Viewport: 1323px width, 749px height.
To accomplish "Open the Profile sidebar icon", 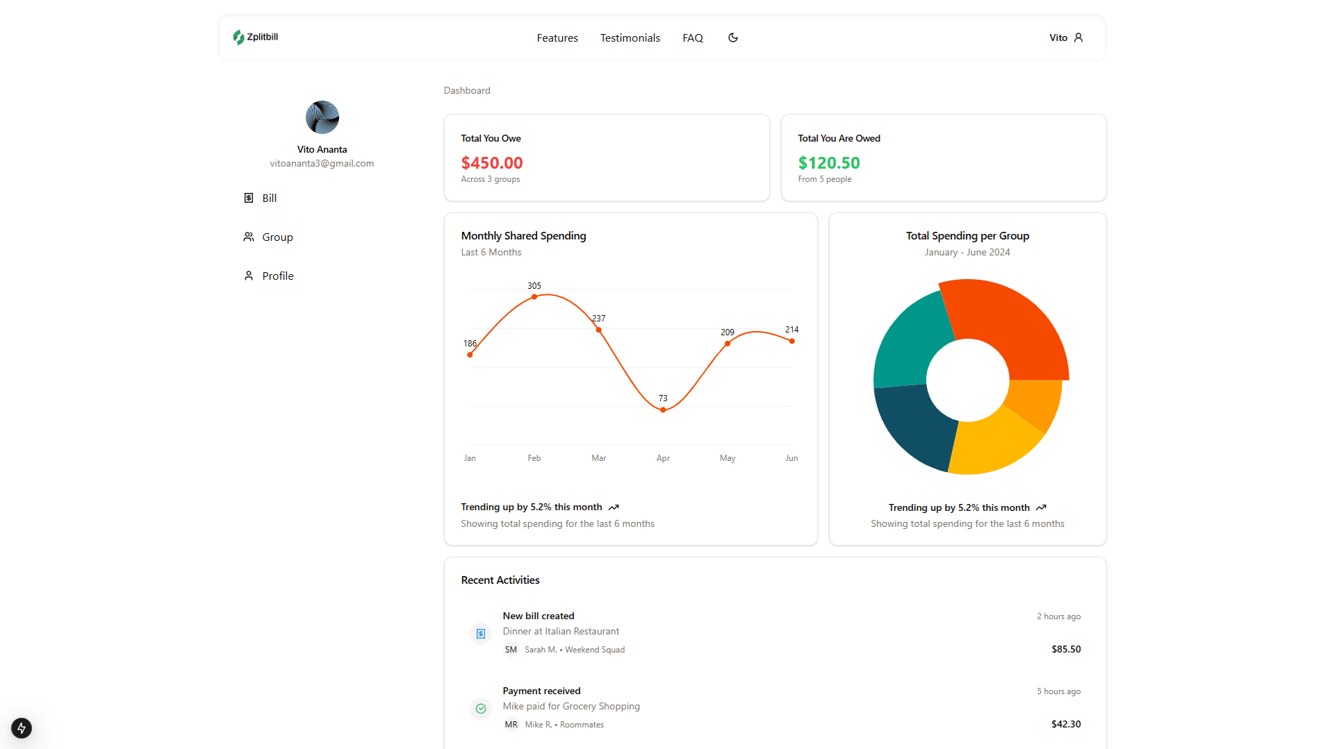I will pyautogui.click(x=249, y=276).
